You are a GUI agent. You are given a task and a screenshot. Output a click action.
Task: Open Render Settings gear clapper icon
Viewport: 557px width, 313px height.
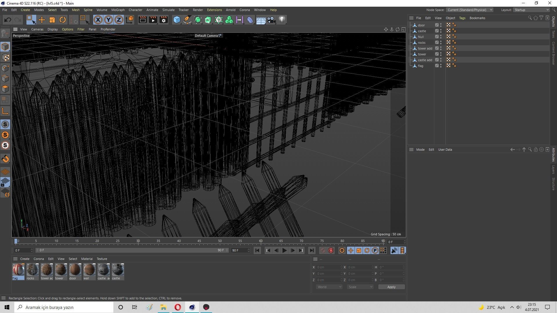pos(164,20)
